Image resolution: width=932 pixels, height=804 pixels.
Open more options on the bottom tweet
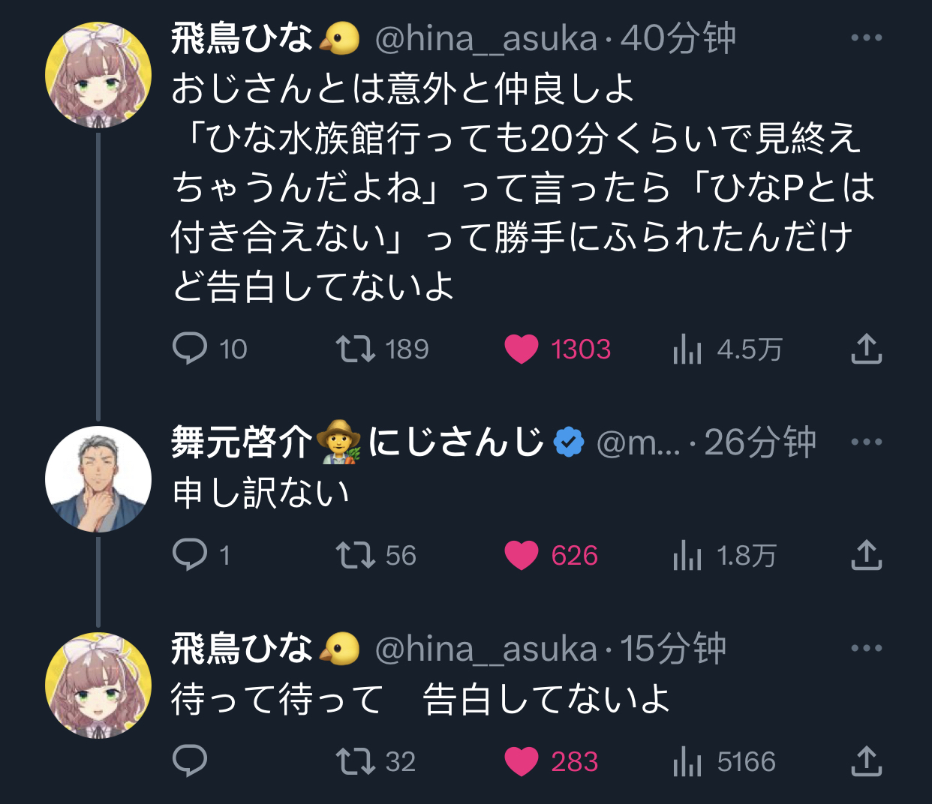(x=867, y=649)
